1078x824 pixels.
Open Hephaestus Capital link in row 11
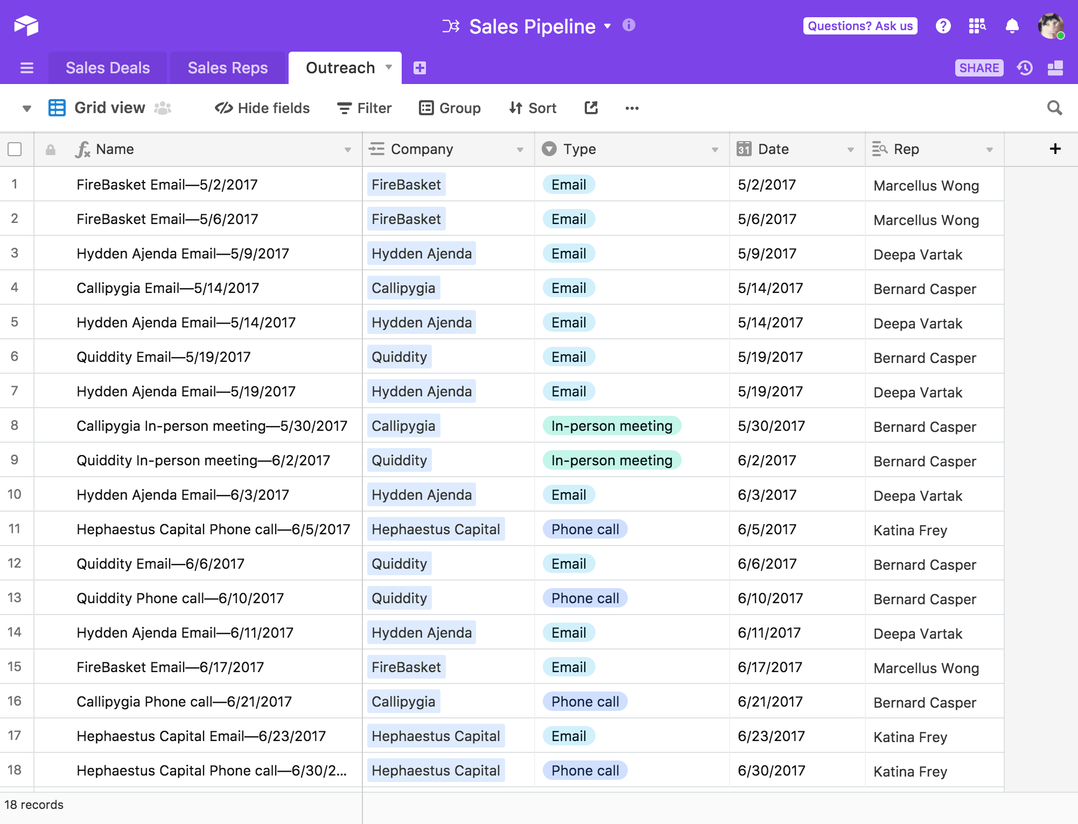coord(436,529)
